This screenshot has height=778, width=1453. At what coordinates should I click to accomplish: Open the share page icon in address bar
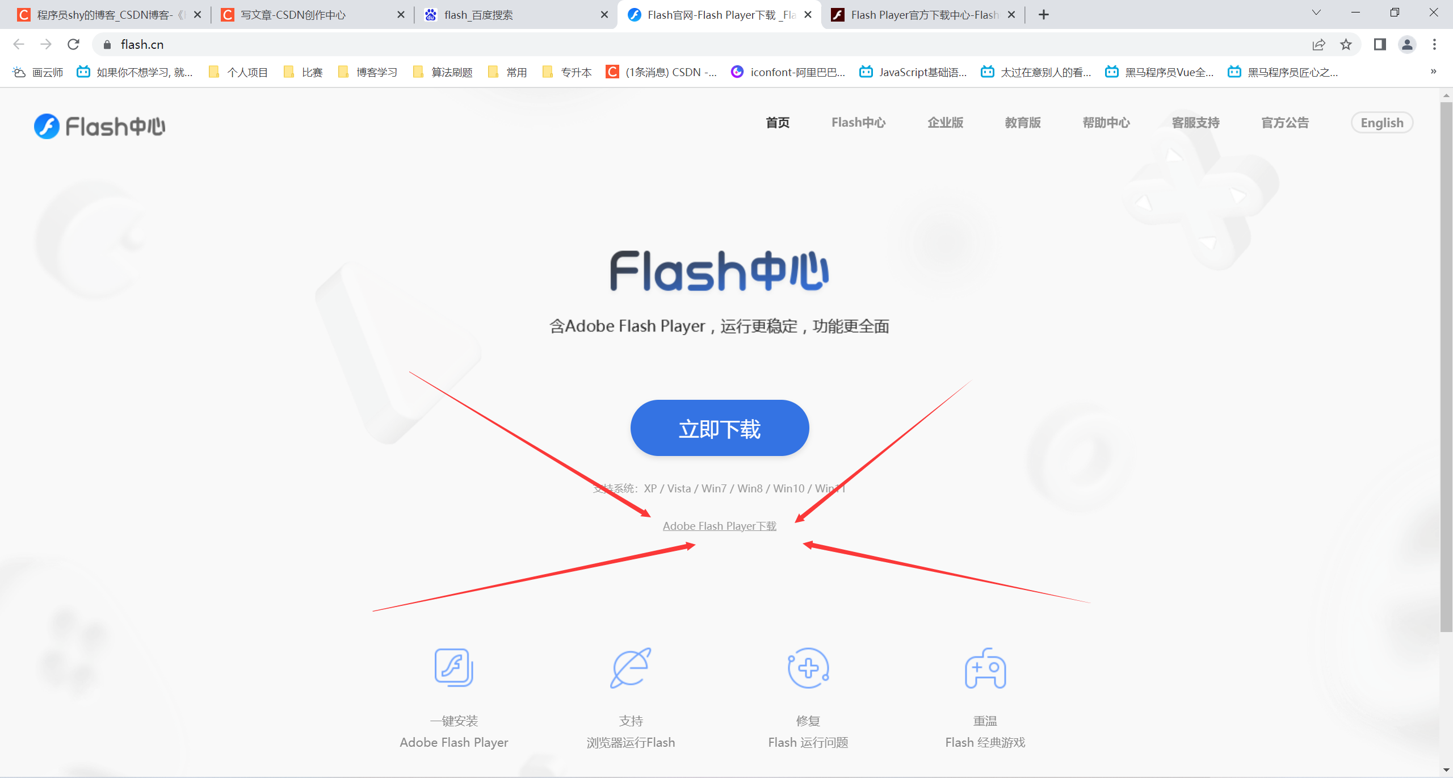(x=1318, y=44)
